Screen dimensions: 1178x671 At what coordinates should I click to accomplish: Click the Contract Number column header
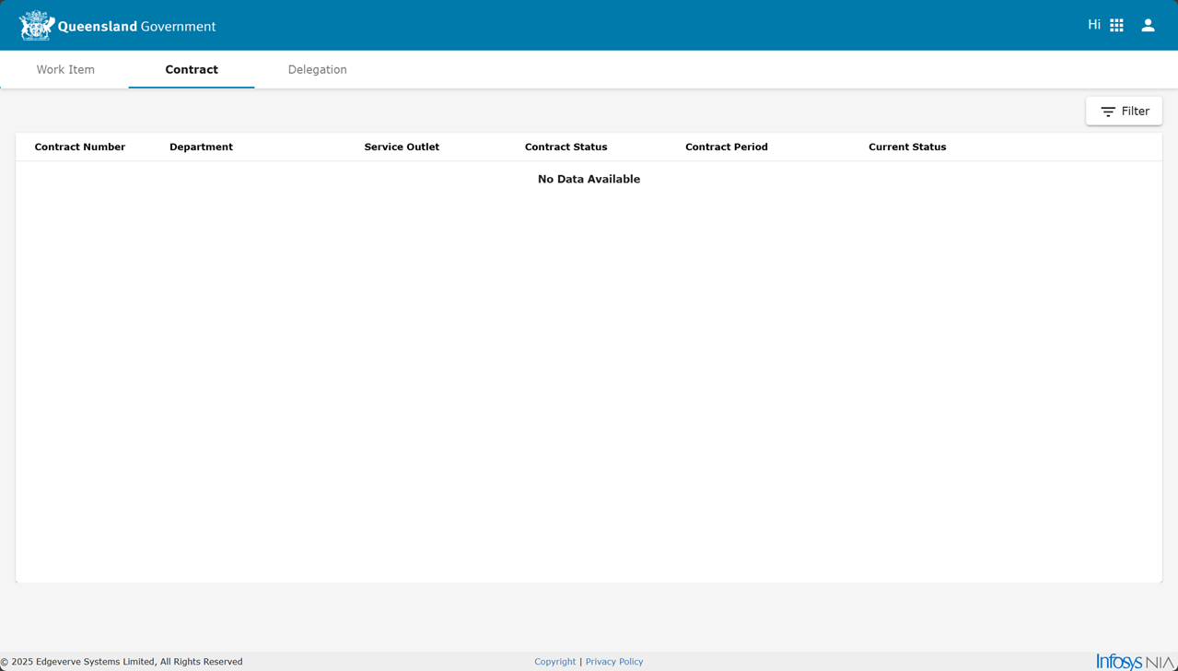click(80, 147)
